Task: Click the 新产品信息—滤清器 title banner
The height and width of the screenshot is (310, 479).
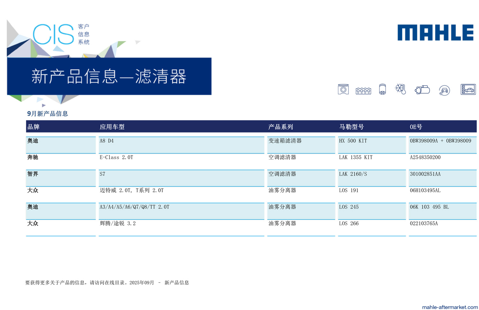Action: (109, 76)
